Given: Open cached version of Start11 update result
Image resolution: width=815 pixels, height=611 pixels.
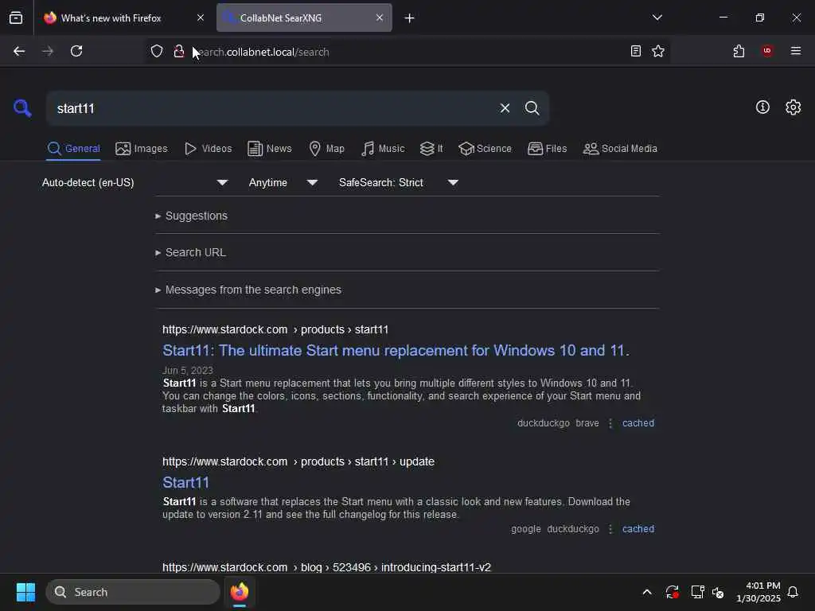Looking at the screenshot, I should [638, 529].
